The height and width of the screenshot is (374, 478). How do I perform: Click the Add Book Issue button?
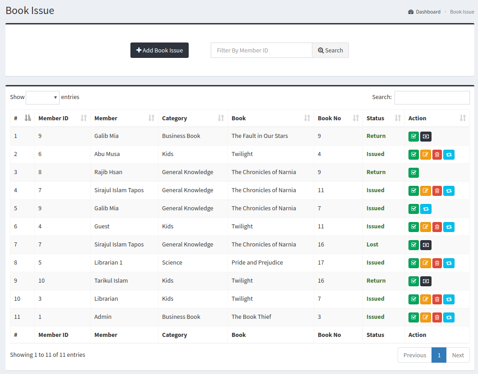(x=159, y=50)
